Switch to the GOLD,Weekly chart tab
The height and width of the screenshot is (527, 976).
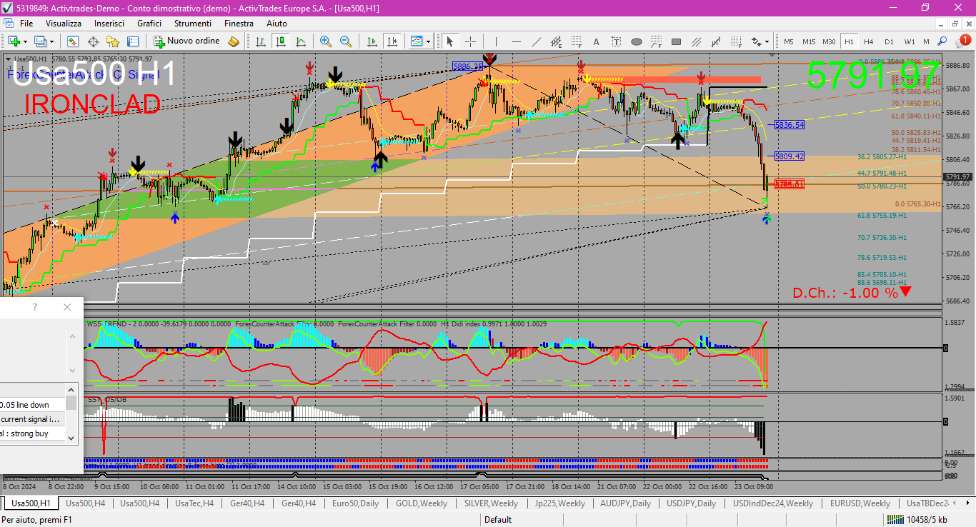[x=422, y=503]
